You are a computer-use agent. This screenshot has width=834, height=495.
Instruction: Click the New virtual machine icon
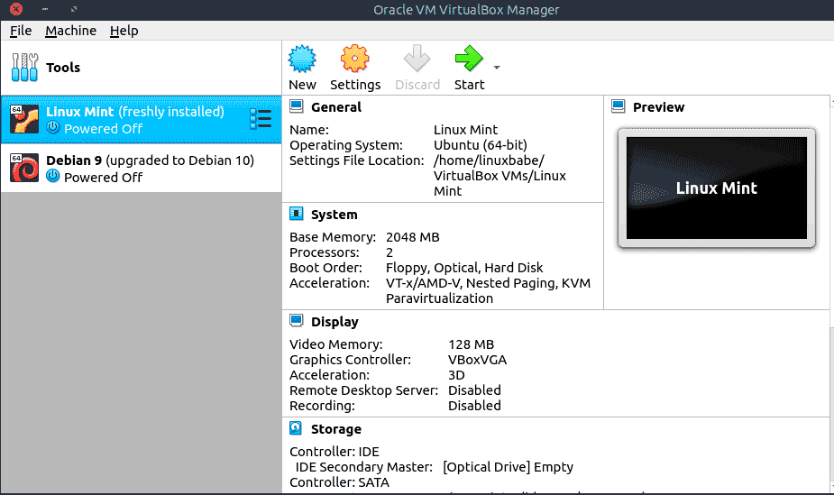coord(302,60)
